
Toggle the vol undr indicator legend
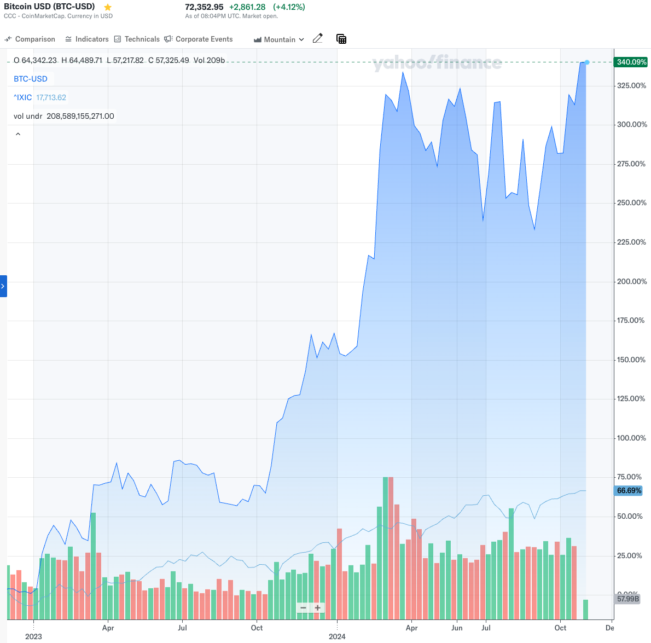coord(28,116)
